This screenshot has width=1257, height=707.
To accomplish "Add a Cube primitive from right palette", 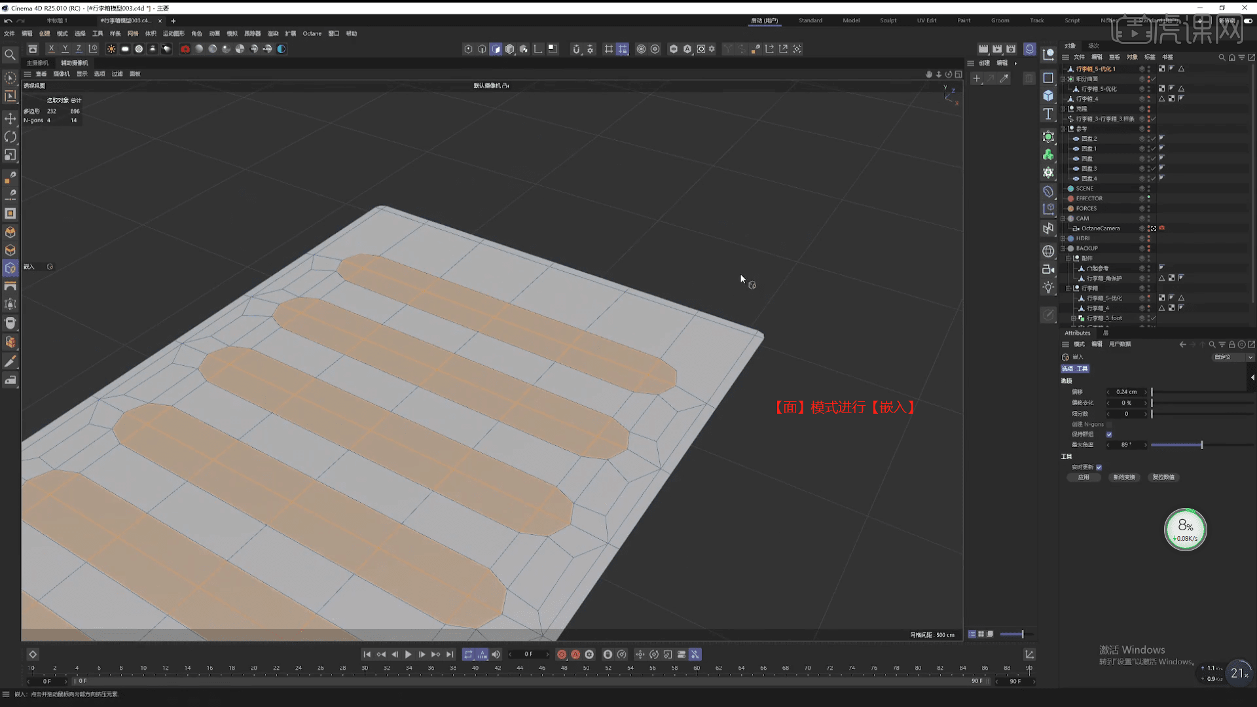I will (1048, 96).
